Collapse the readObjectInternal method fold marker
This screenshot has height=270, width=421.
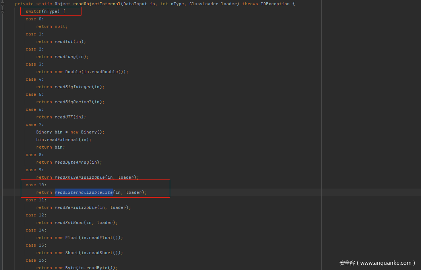2,4
